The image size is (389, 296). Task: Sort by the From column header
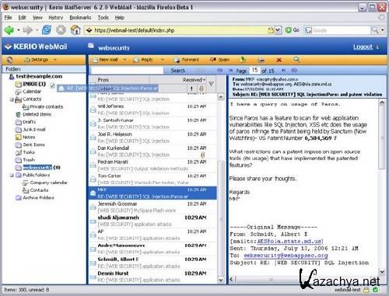(103, 80)
